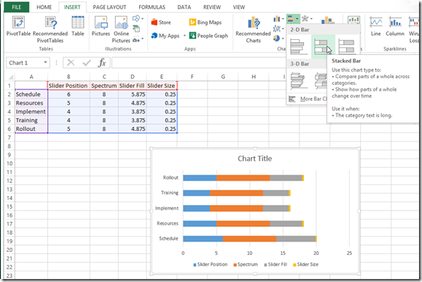Insert a Table from the ribbon
This screenshot has height=282, width=422.
point(77,26)
